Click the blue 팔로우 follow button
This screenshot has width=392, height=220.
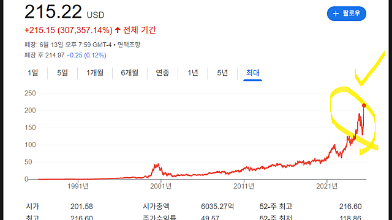tap(347, 13)
